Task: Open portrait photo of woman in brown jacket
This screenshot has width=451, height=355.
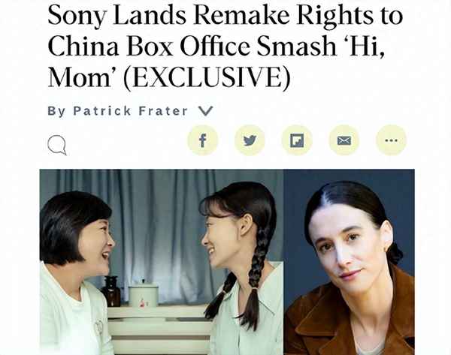Action: (x=350, y=262)
